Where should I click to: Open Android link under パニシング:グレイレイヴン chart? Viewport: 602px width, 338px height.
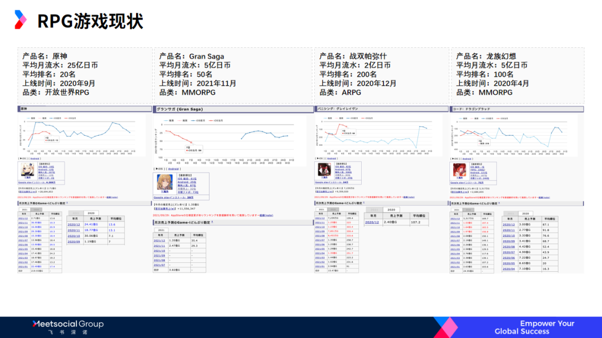click(331, 159)
